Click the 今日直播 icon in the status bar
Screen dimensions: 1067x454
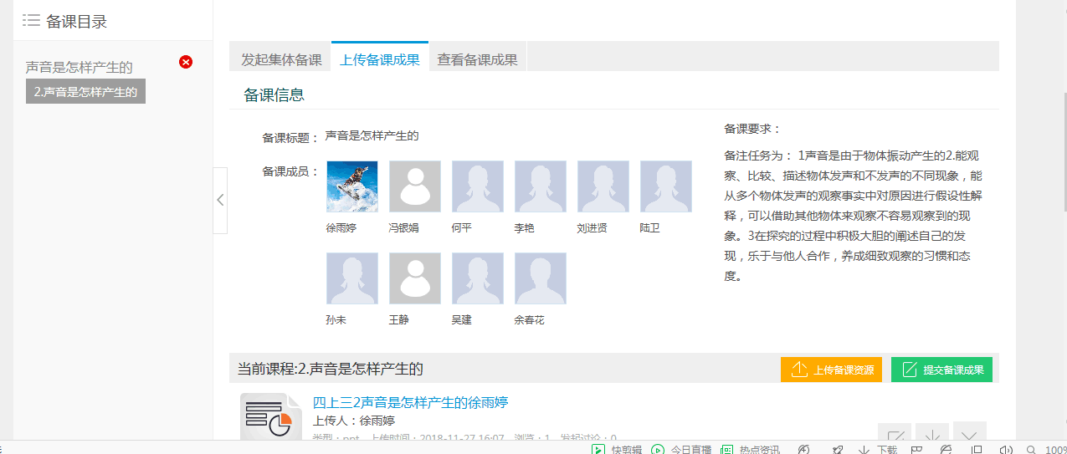(x=658, y=449)
